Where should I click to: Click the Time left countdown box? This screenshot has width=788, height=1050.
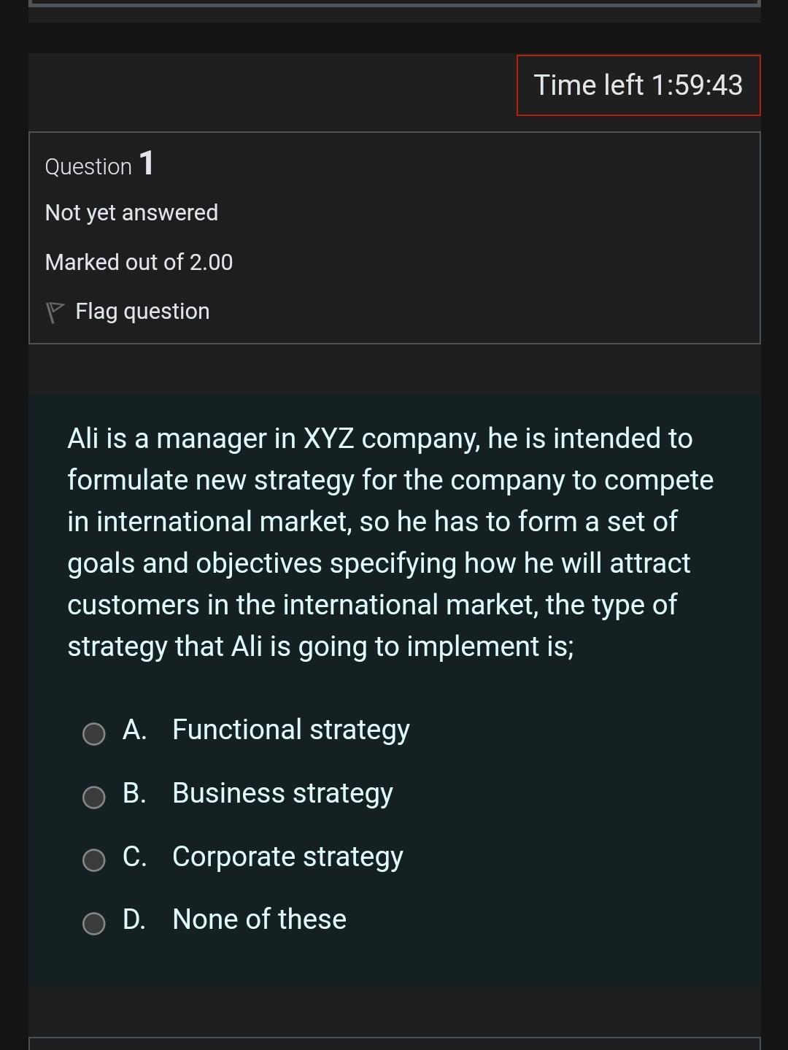coord(638,85)
